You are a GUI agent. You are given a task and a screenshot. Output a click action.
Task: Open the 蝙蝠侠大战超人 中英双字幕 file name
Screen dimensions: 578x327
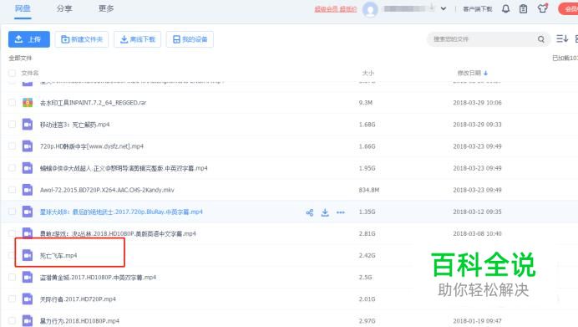(124, 168)
